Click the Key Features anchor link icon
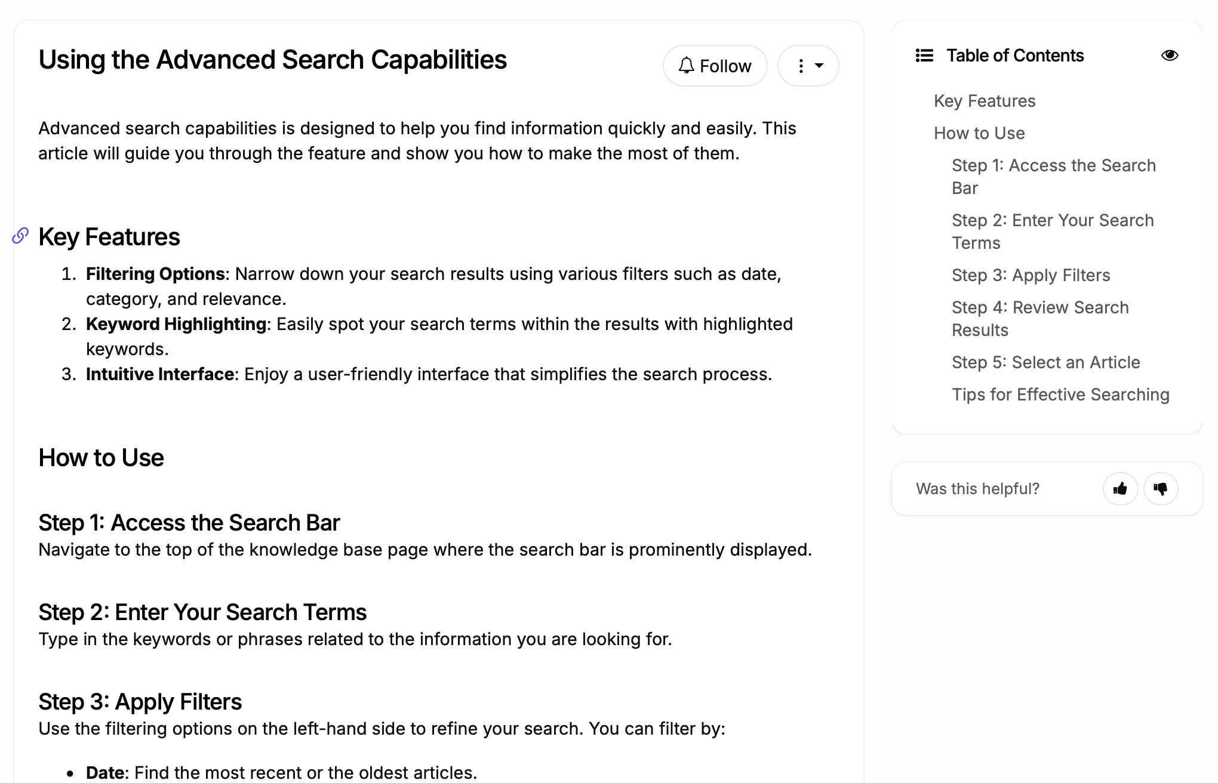 coord(21,236)
